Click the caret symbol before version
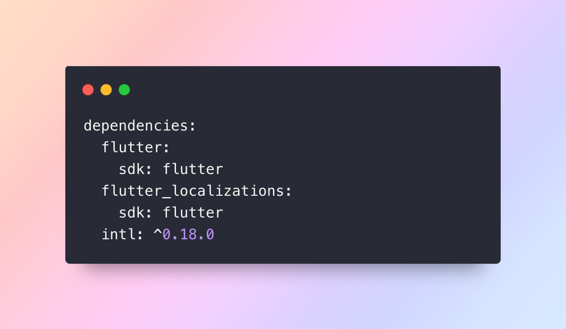Image resolution: width=566 pixels, height=329 pixels. point(158,232)
